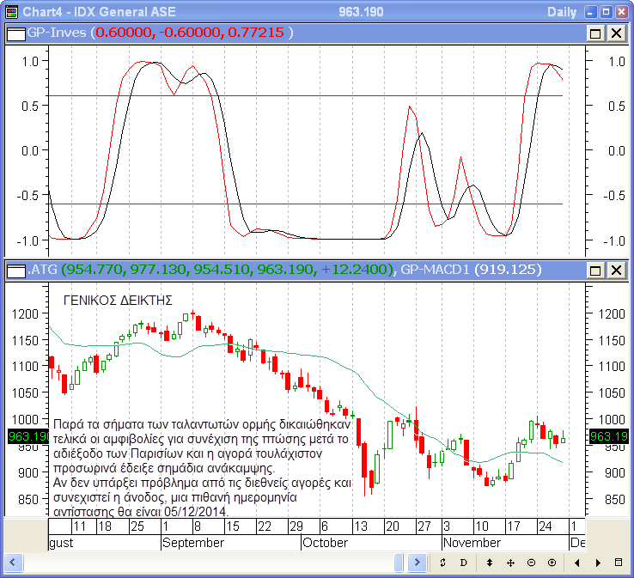Open the calendar/date icon at toolbar end
Viewport: 634px width, 578px height.
(x=619, y=563)
